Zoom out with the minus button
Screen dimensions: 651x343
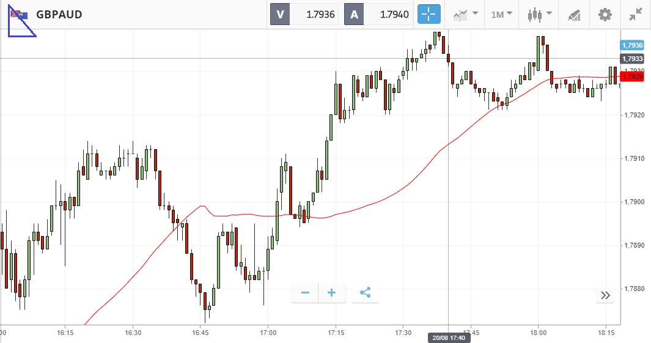pos(305,293)
